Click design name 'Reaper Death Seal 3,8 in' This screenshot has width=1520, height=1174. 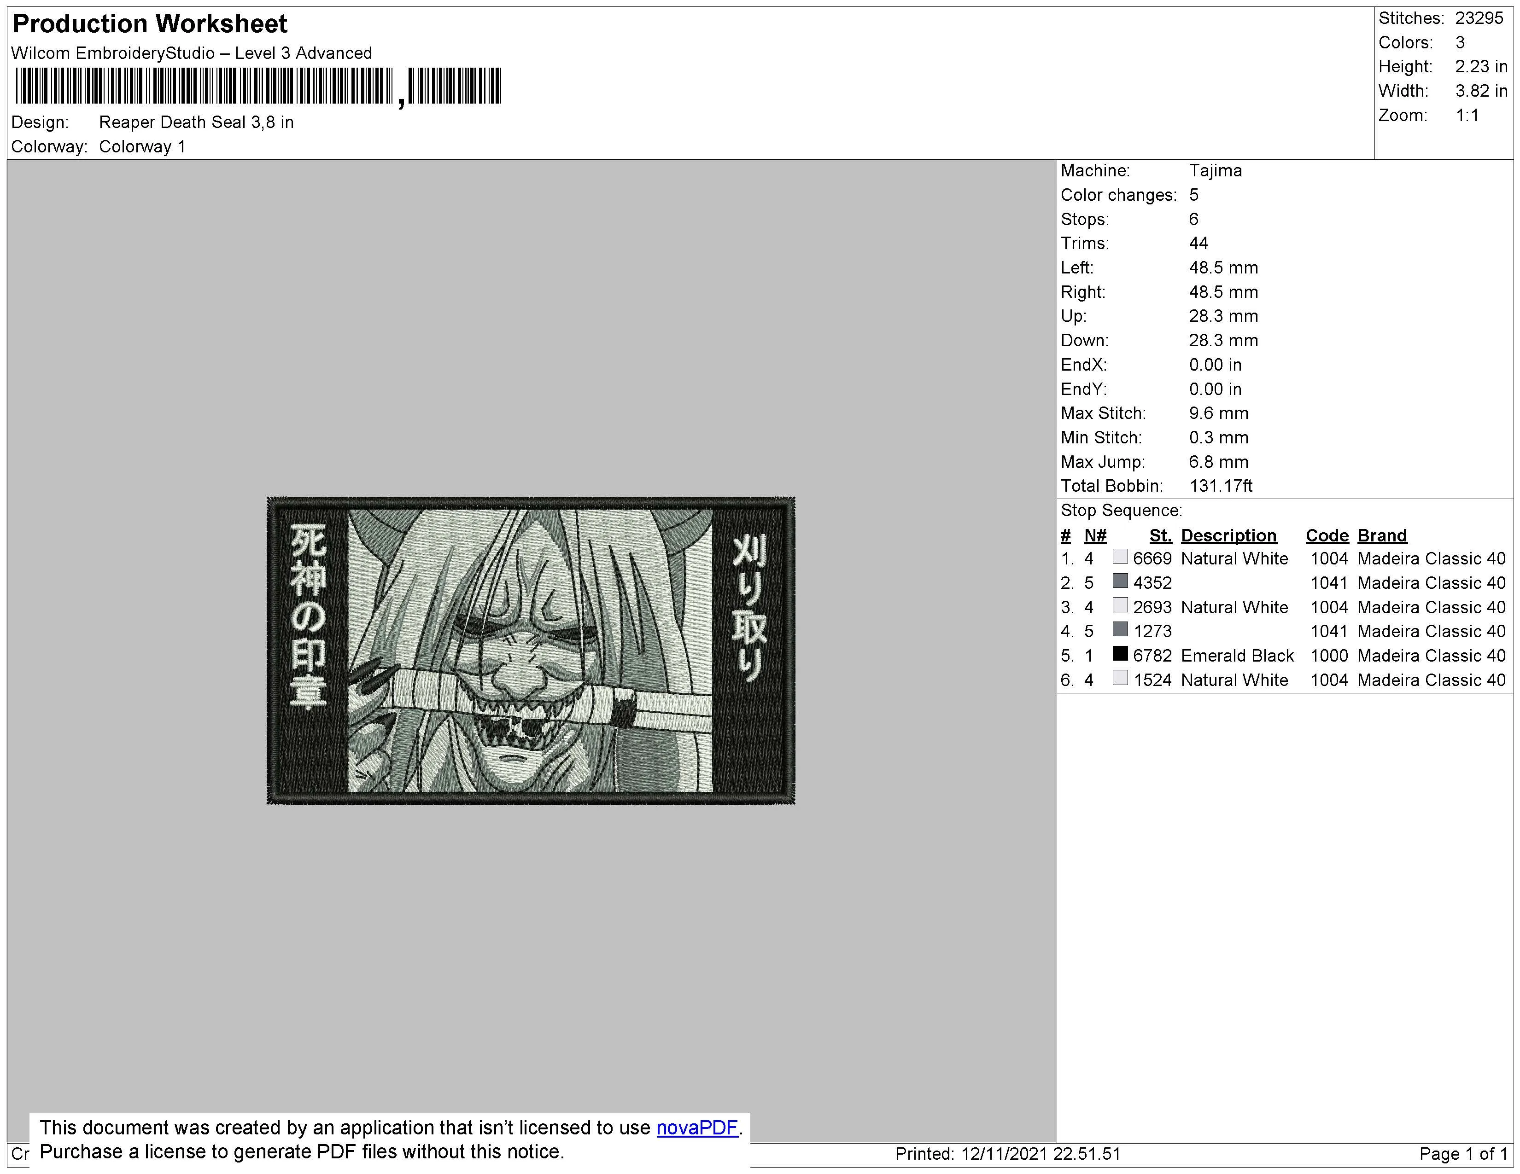pos(196,122)
